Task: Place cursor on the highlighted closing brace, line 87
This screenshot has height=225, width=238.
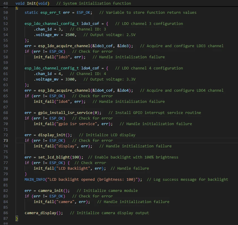Action: coord(17,218)
